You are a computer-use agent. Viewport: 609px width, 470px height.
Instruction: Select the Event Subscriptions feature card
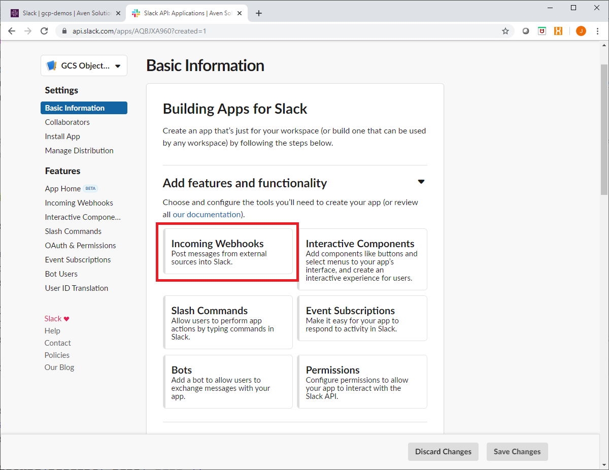362,318
